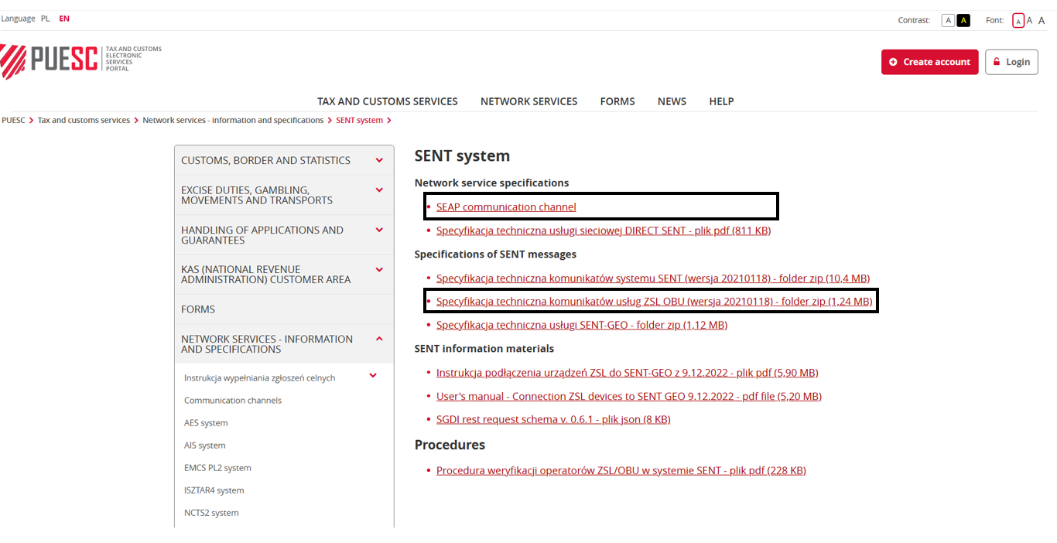Expand Instrukcja wypełniania zgłoszeń celnych submenu
This screenshot has width=1057, height=543.
click(373, 376)
